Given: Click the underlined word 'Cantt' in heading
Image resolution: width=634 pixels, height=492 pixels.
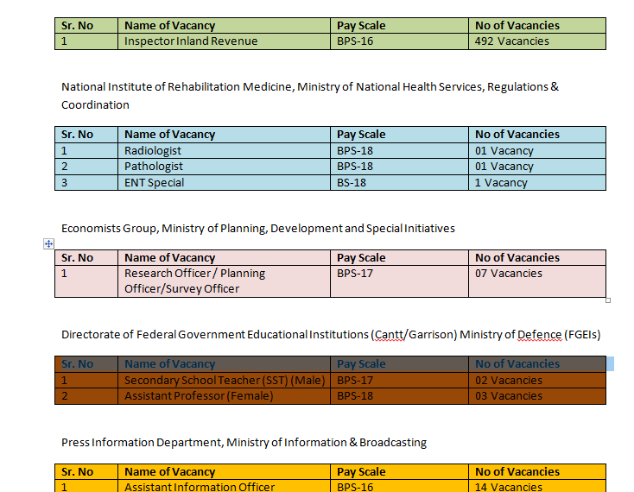Looking at the screenshot, I should click(x=389, y=335).
